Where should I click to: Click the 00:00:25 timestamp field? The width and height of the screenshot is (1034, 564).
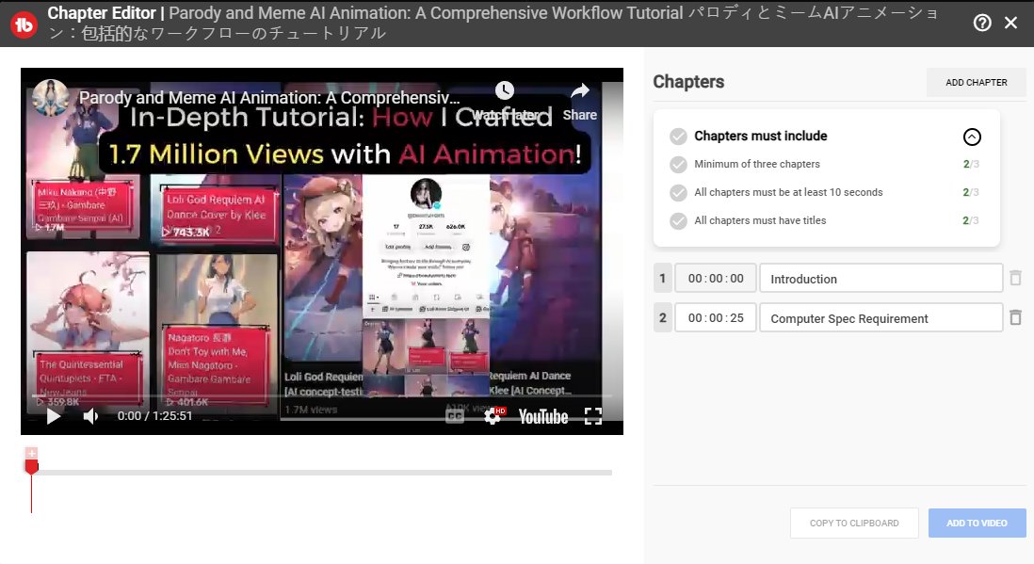(x=716, y=318)
